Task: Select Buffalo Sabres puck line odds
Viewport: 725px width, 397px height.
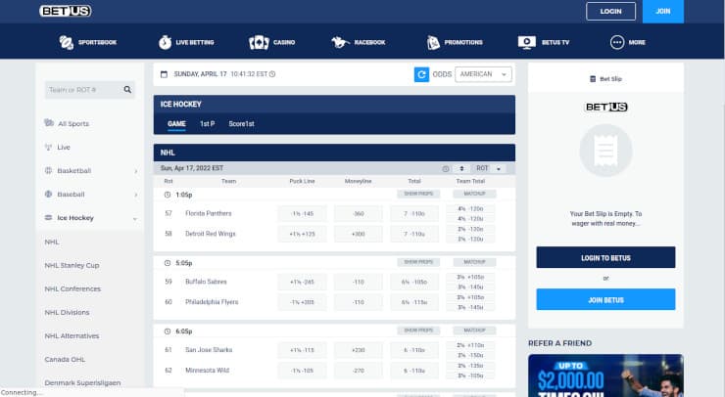Action: pos(303,282)
